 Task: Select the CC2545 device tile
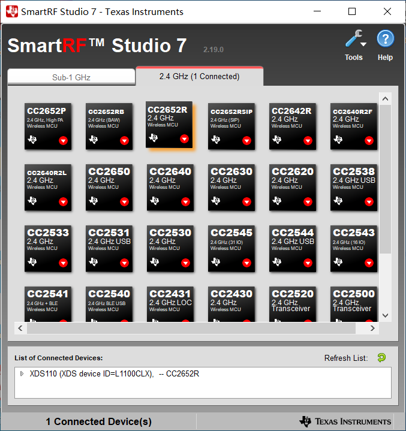(x=231, y=249)
